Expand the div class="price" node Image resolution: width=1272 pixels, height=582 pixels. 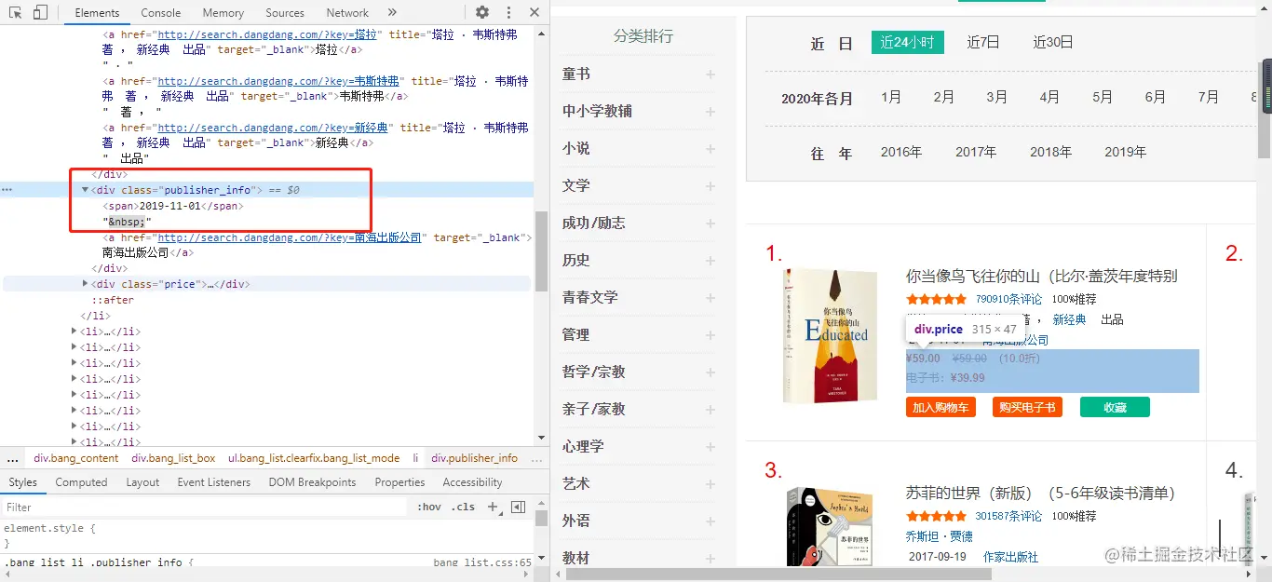pyautogui.click(x=86, y=284)
